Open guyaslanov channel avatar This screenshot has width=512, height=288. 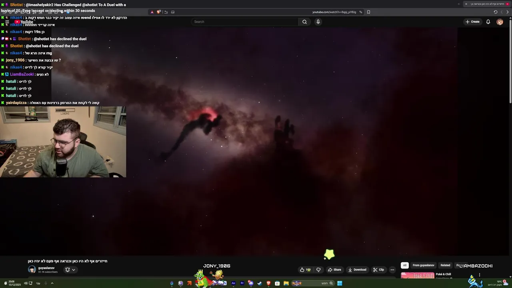32,270
